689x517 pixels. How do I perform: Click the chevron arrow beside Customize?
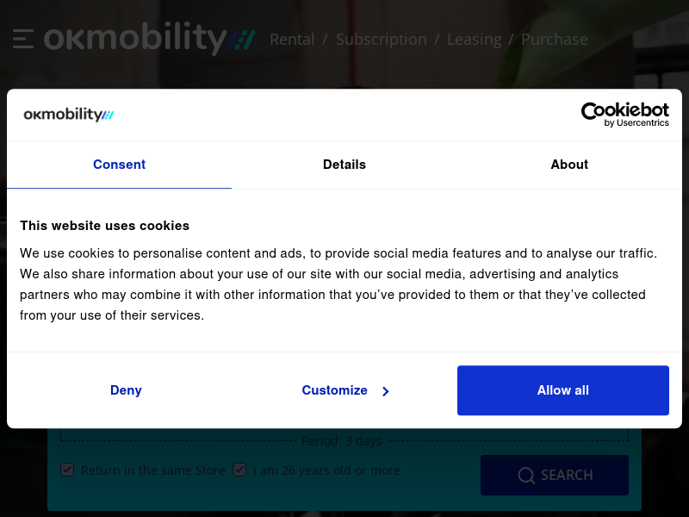pyautogui.click(x=385, y=391)
